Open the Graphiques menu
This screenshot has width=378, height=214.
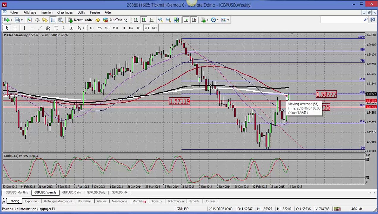65,12
